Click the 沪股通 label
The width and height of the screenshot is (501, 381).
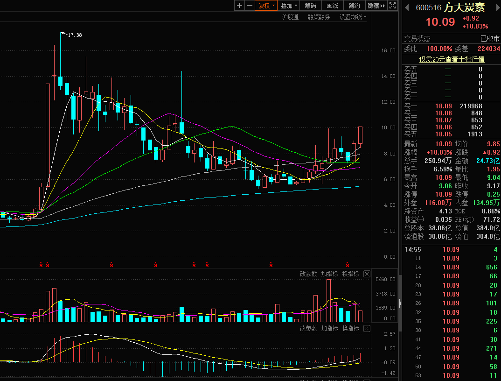pos(290,17)
